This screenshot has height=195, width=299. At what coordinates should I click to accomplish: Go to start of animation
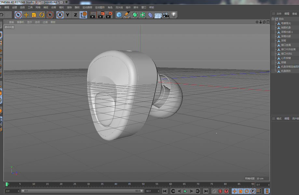pos(165,191)
